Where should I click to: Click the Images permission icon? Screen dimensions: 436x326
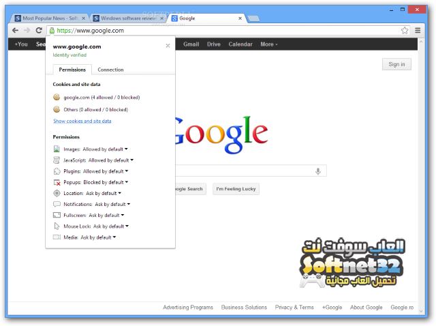click(57, 149)
